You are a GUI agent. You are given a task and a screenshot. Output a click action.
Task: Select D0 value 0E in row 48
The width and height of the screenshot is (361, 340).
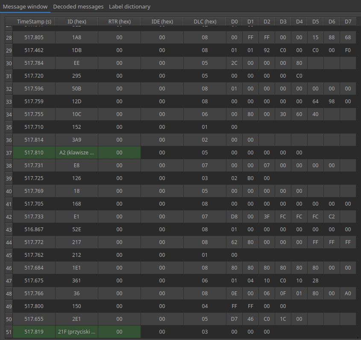pos(234,294)
